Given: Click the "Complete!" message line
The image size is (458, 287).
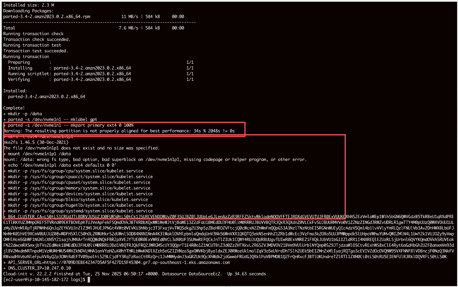Looking at the screenshot, I should pos(14,108).
